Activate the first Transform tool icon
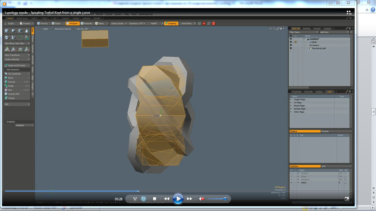Screen dimensions: 376x211 click(7, 49)
